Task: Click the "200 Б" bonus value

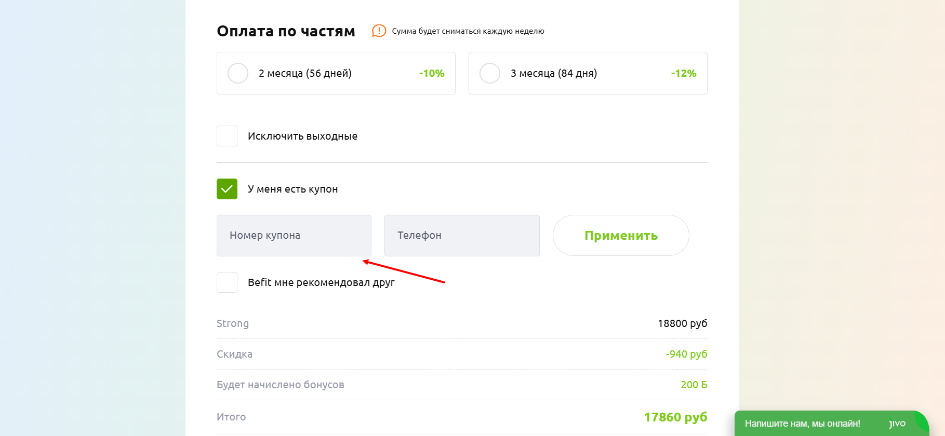Action: (693, 385)
